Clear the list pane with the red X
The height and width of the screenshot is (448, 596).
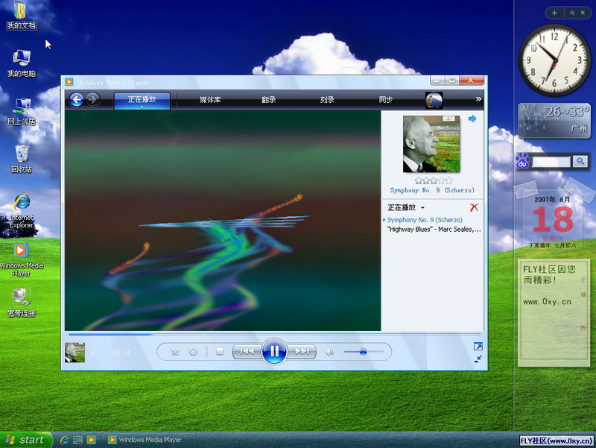click(x=474, y=207)
